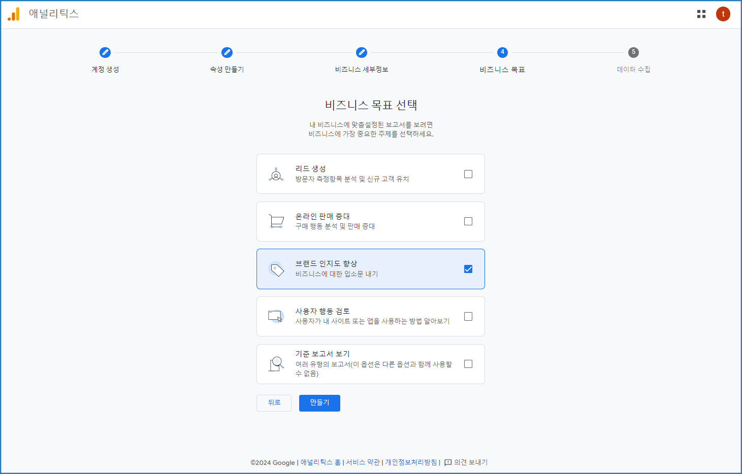742x474 pixels.
Task: Click the 리드 생성 target icon
Action: pos(276,174)
